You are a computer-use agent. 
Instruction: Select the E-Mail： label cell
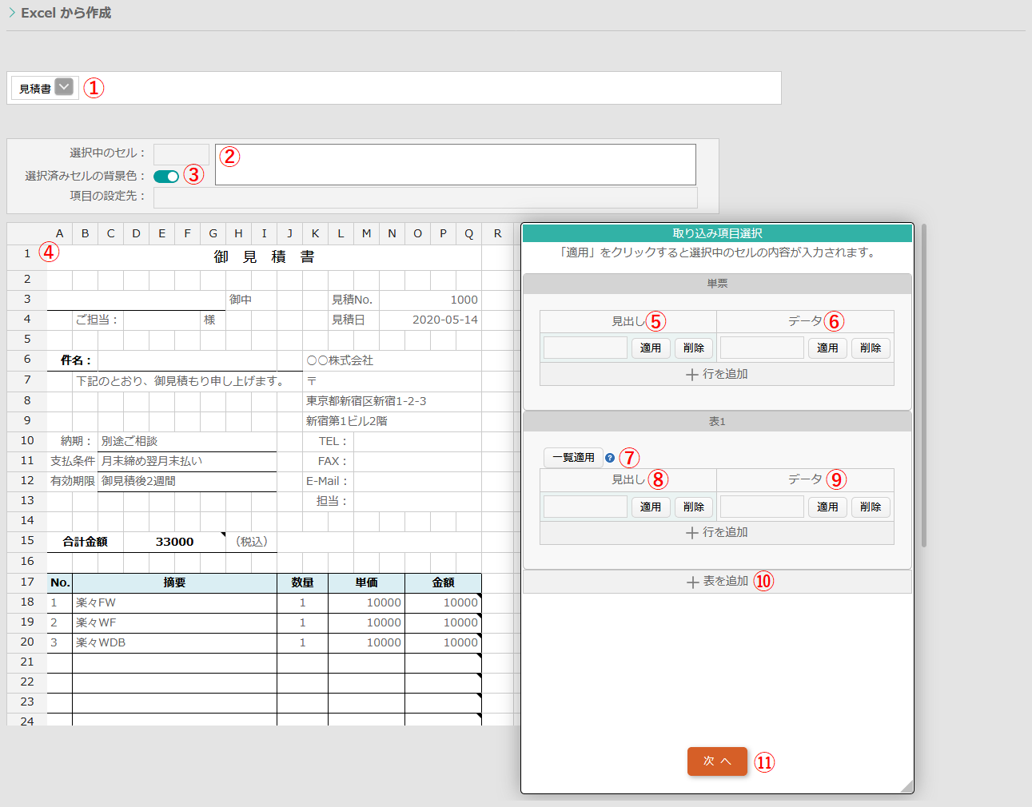[328, 481]
